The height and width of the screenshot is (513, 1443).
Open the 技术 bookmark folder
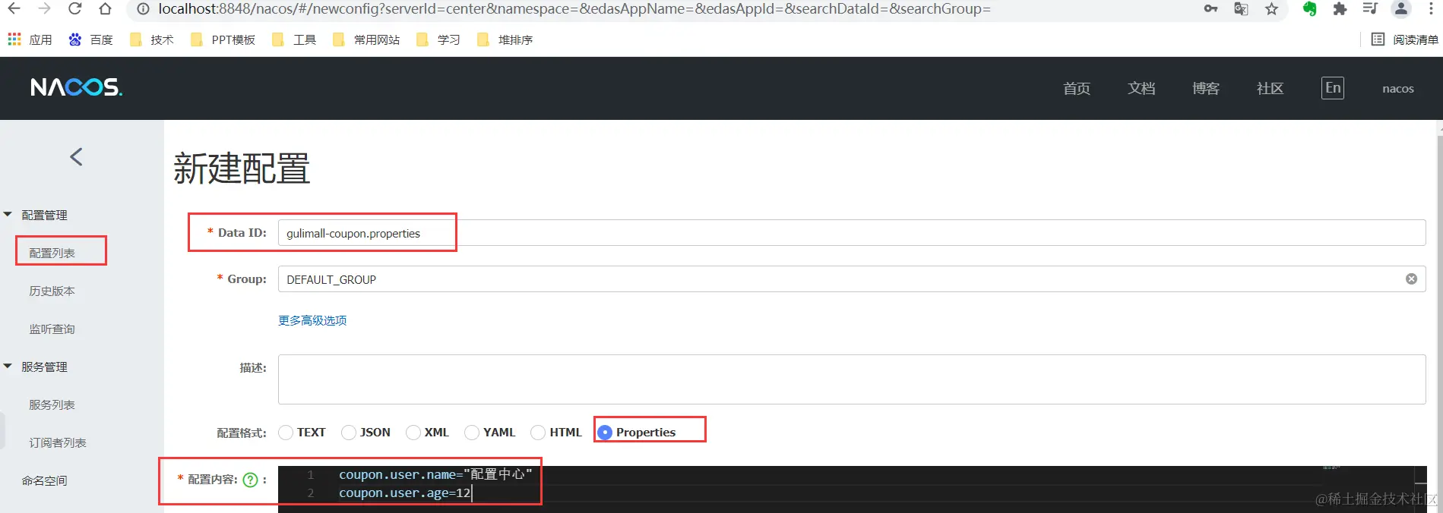pos(152,39)
